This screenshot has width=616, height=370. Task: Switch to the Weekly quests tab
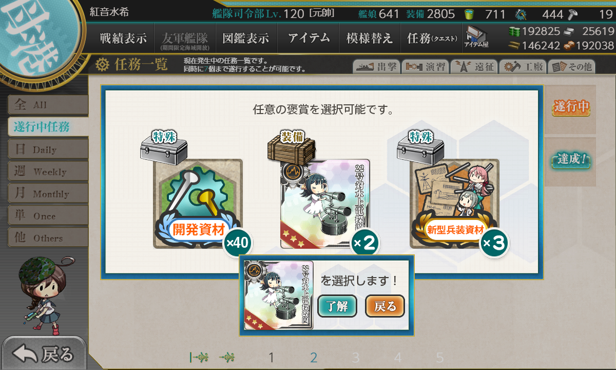48,172
